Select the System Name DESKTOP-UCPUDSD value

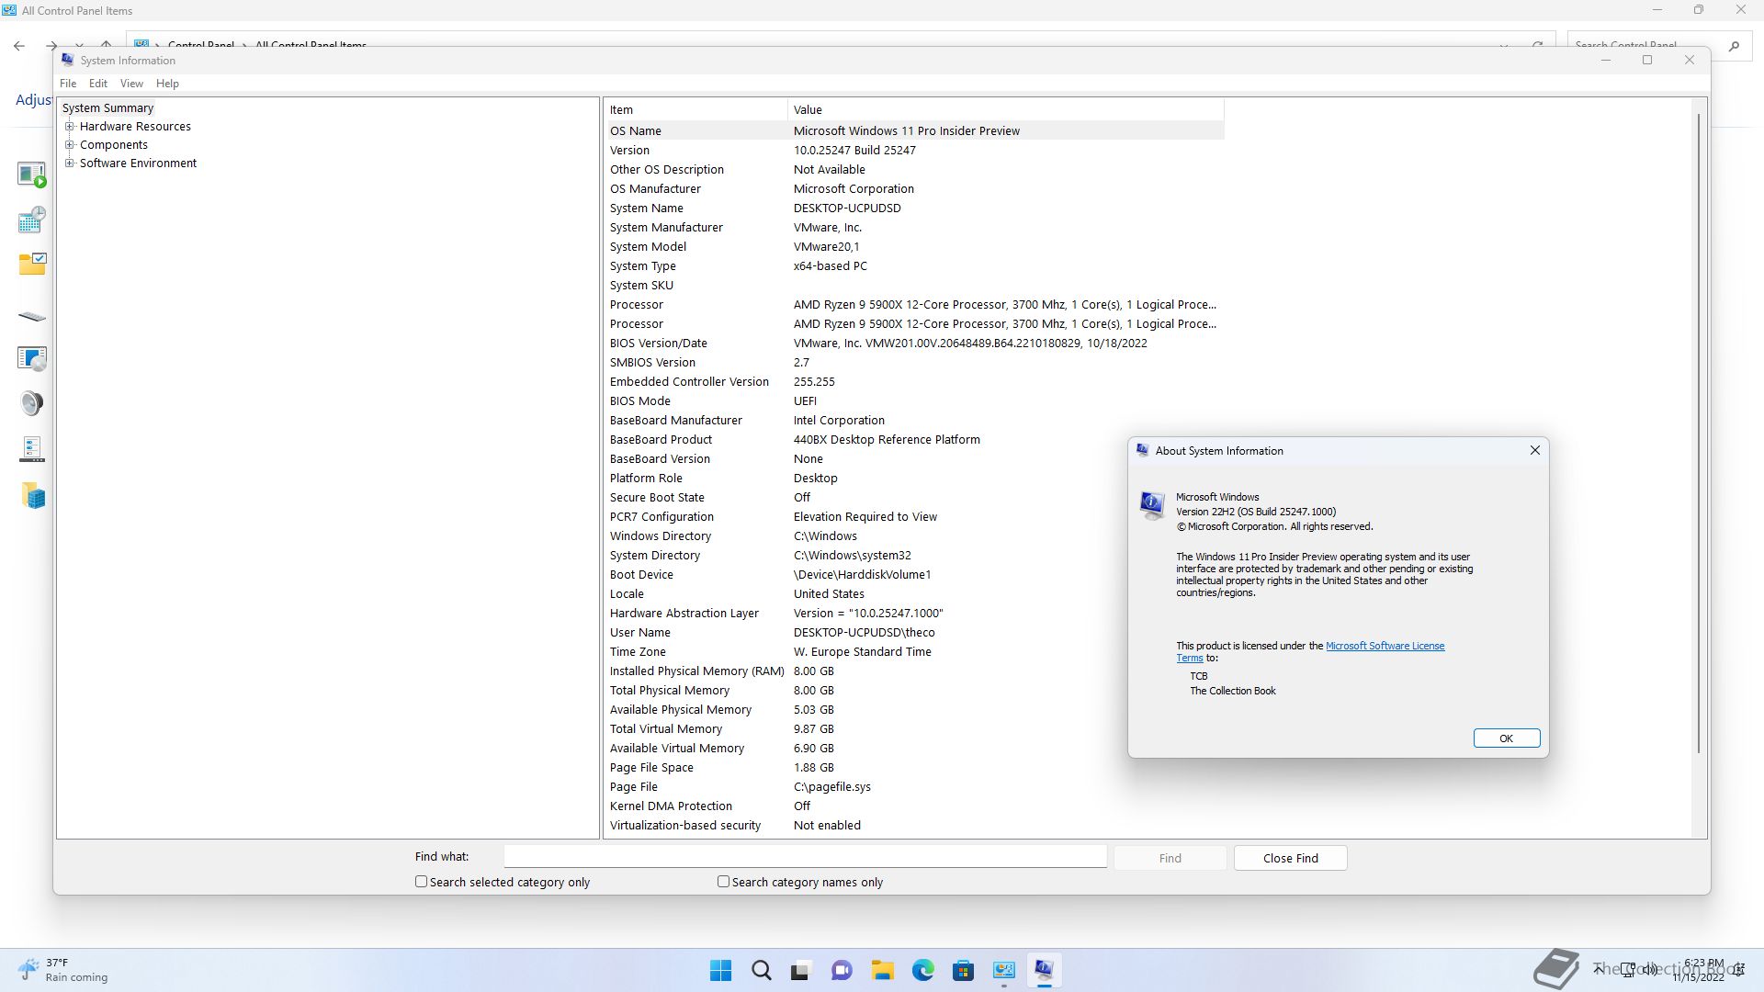click(847, 208)
